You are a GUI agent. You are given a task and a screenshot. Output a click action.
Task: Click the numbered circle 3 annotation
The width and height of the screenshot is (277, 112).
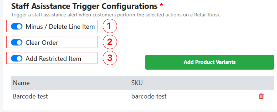110,58
